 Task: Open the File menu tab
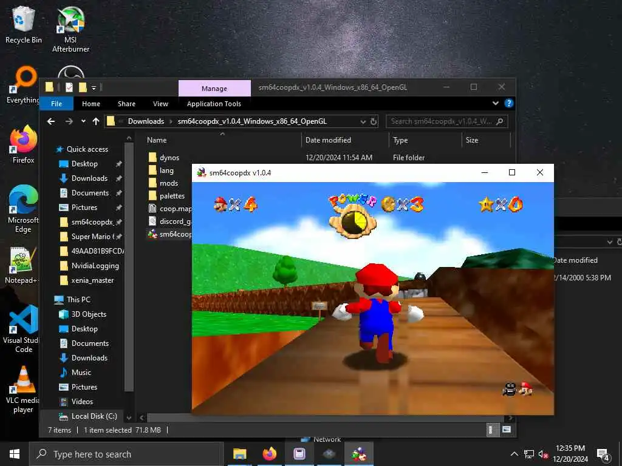[x=56, y=103]
